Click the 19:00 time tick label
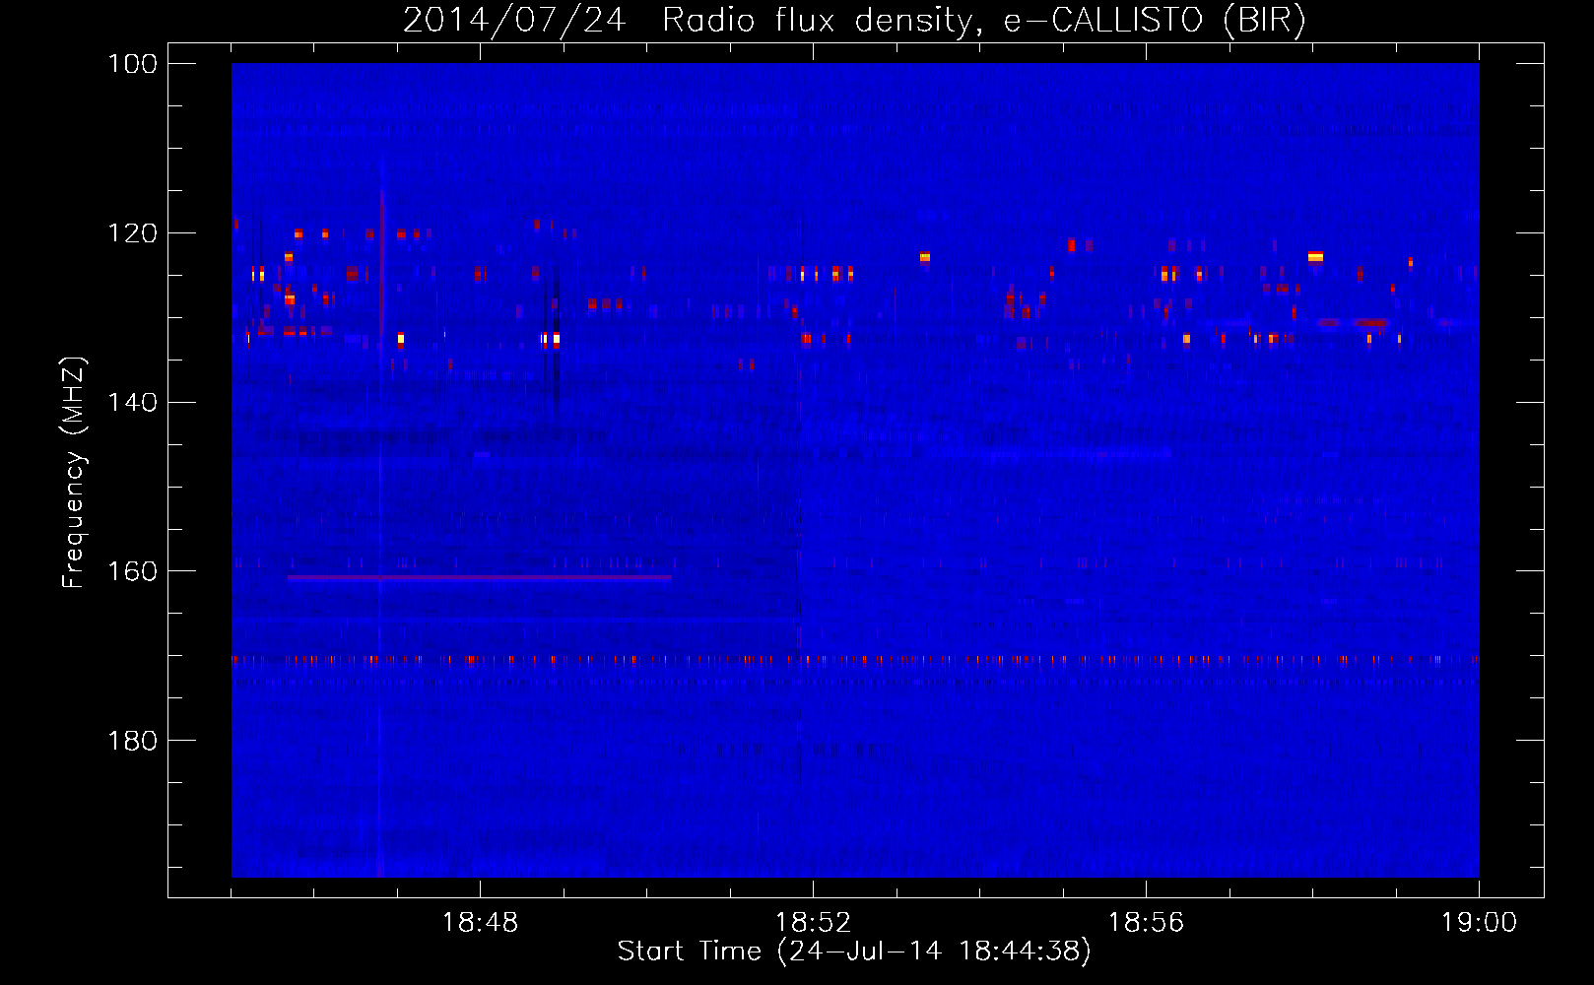This screenshot has height=985, width=1594. pos(1479,923)
